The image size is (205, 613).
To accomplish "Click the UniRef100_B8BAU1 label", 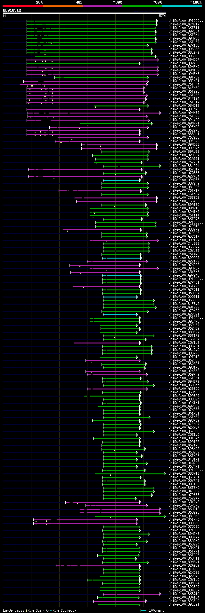I will (x=184, y=134).
